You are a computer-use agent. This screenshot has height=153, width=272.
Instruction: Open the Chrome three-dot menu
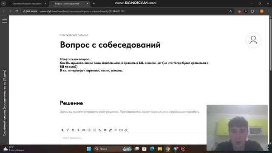[268, 11]
